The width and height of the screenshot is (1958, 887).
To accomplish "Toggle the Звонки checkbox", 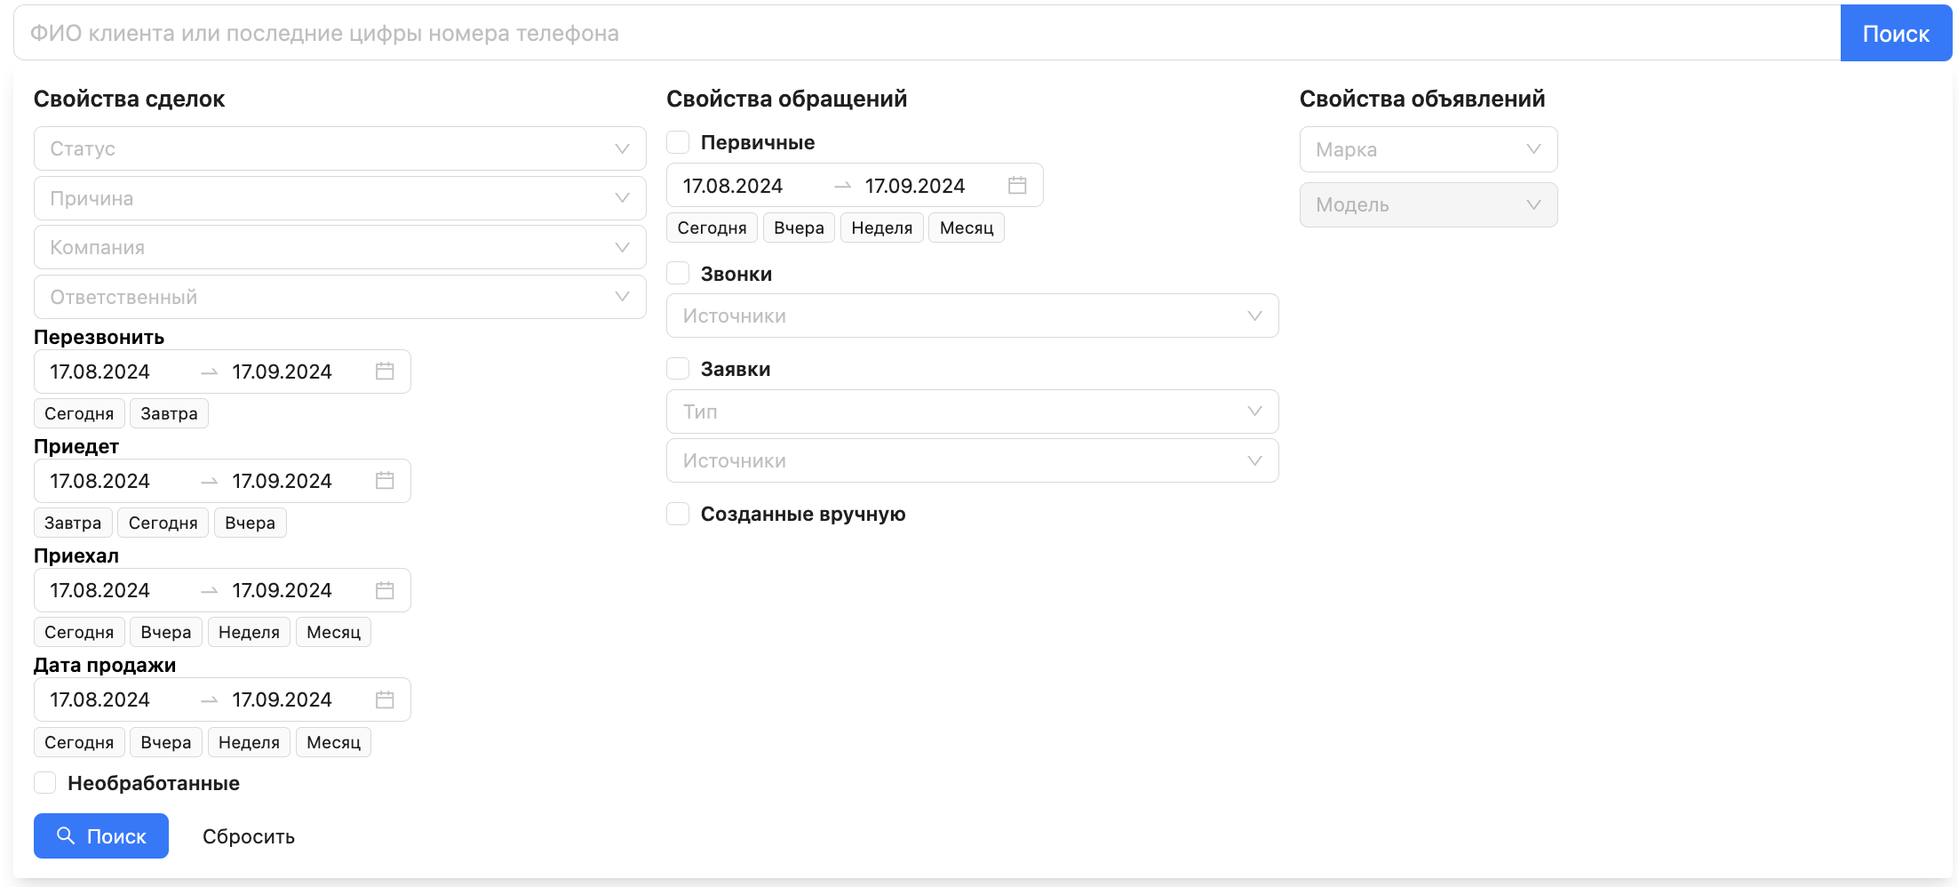I will coord(678,274).
